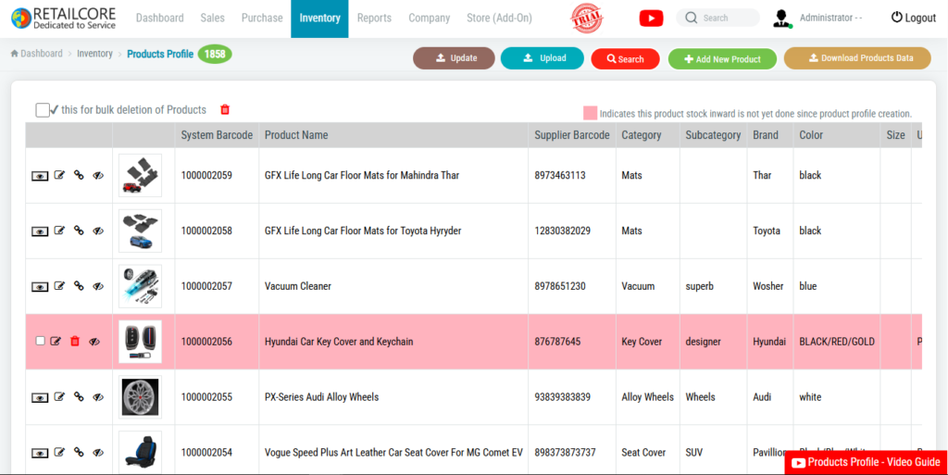The width and height of the screenshot is (948, 475).
Task: Hide the Mahindra Thar floor mats product
Action: coord(98,175)
